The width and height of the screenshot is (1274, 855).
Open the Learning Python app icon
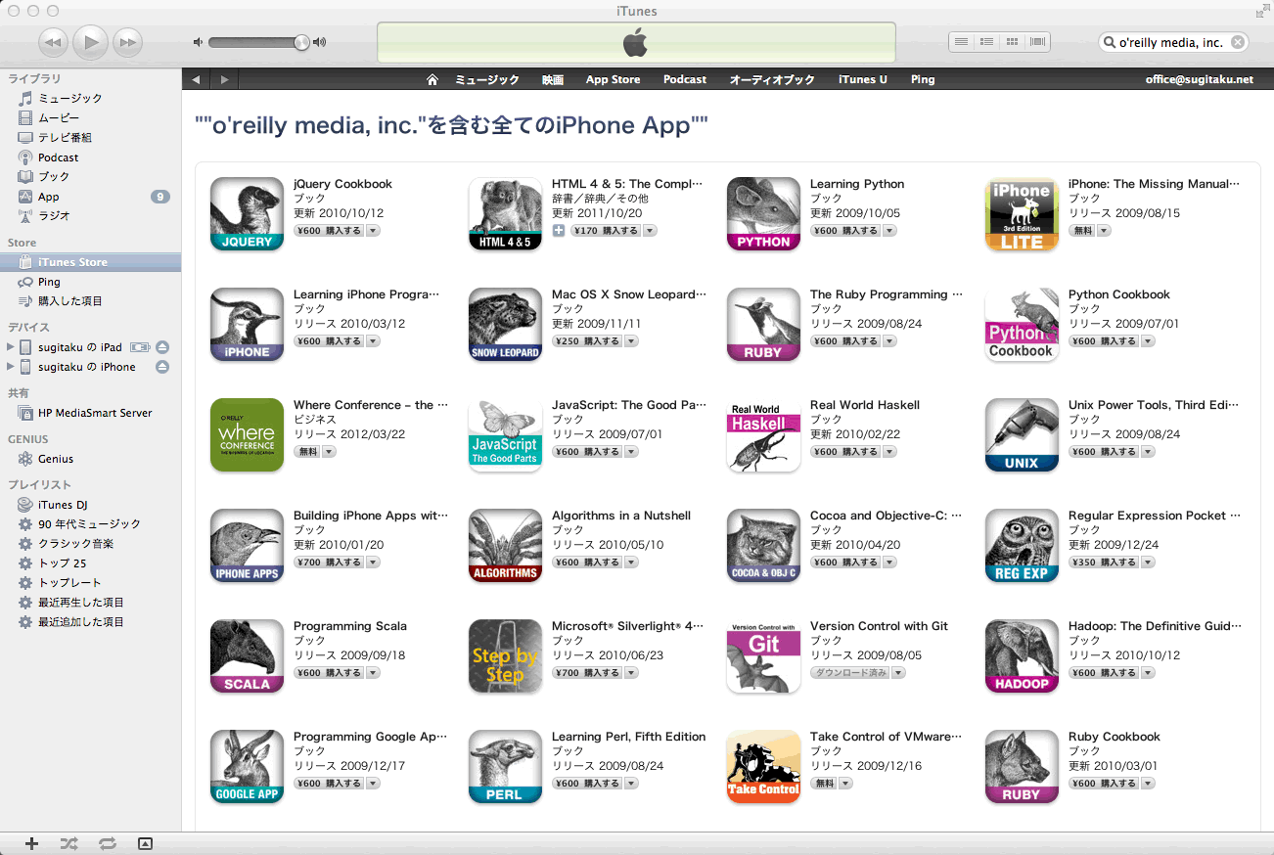coord(763,214)
